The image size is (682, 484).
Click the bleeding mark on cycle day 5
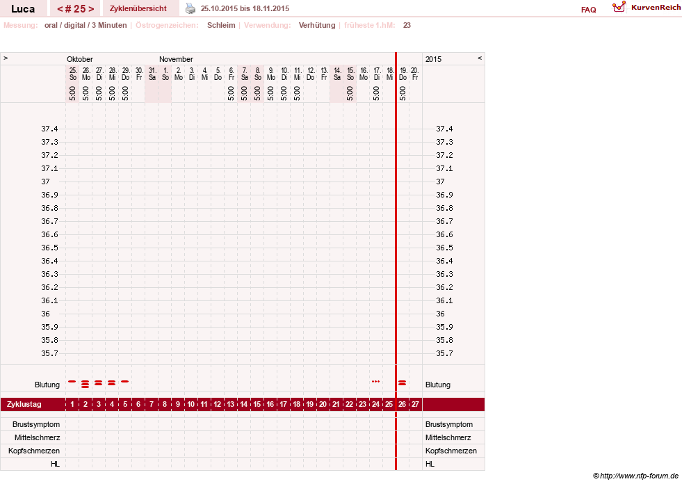pos(125,381)
